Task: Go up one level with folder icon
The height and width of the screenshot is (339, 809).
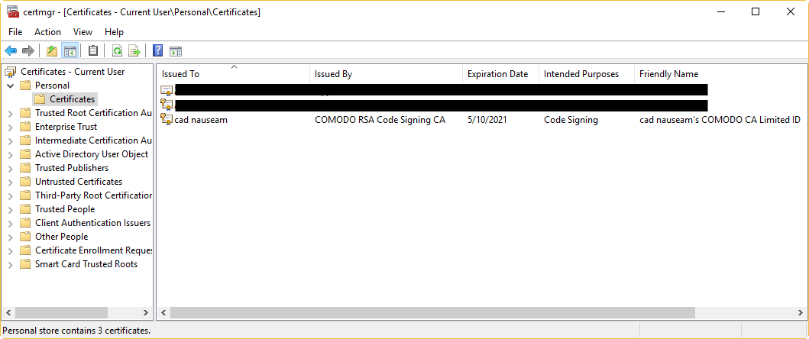Action: [52, 50]
